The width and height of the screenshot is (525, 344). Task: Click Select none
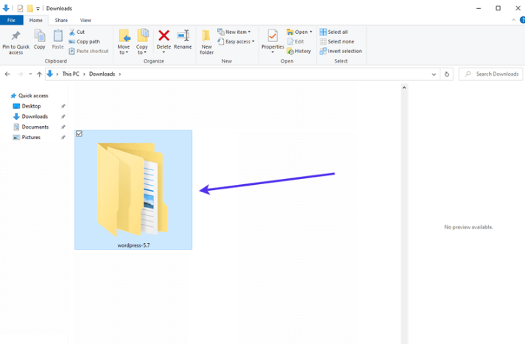point(337,41)
